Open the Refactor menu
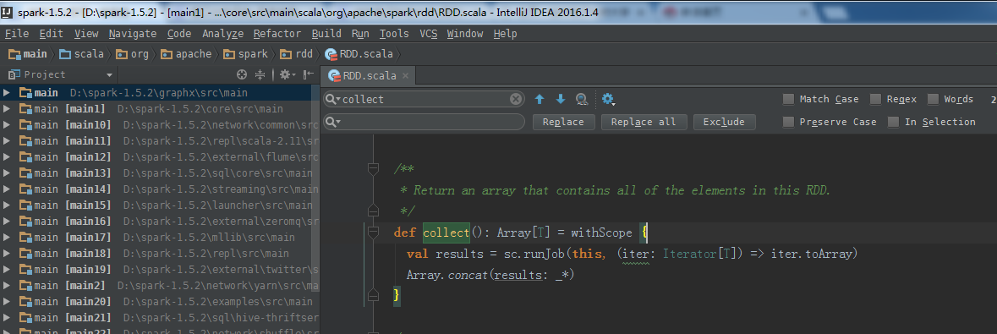The image size is (997, 334). [277, 34]
